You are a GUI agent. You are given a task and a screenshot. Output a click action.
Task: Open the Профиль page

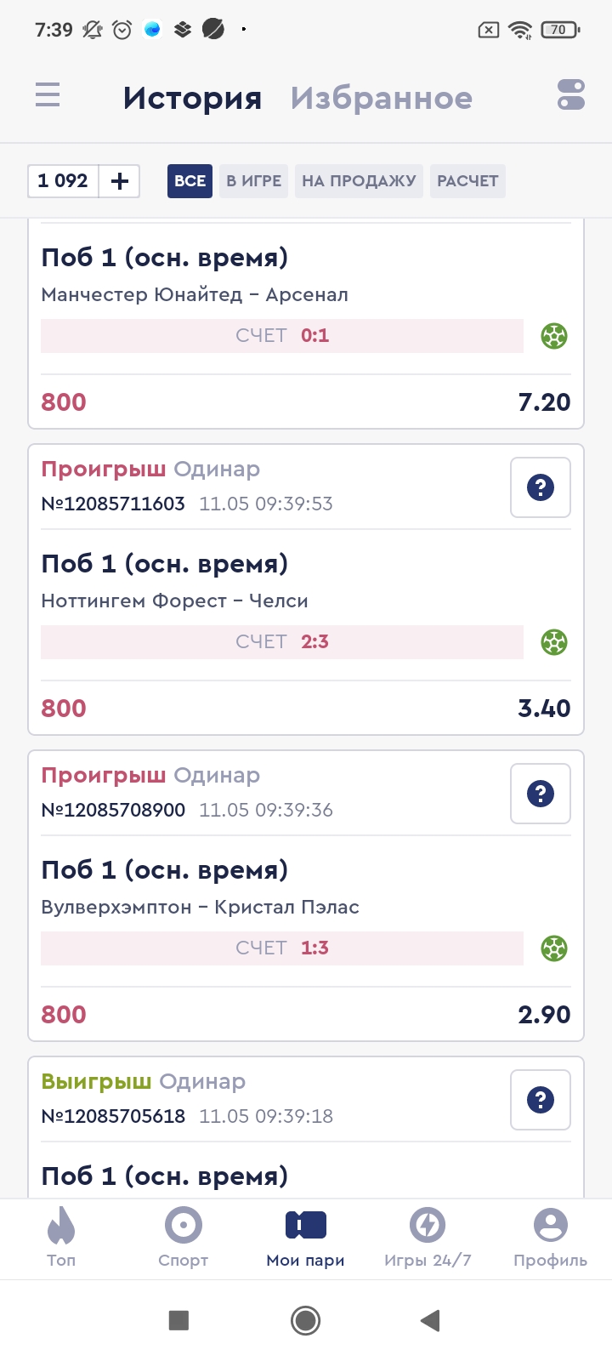coord(550,1238)
